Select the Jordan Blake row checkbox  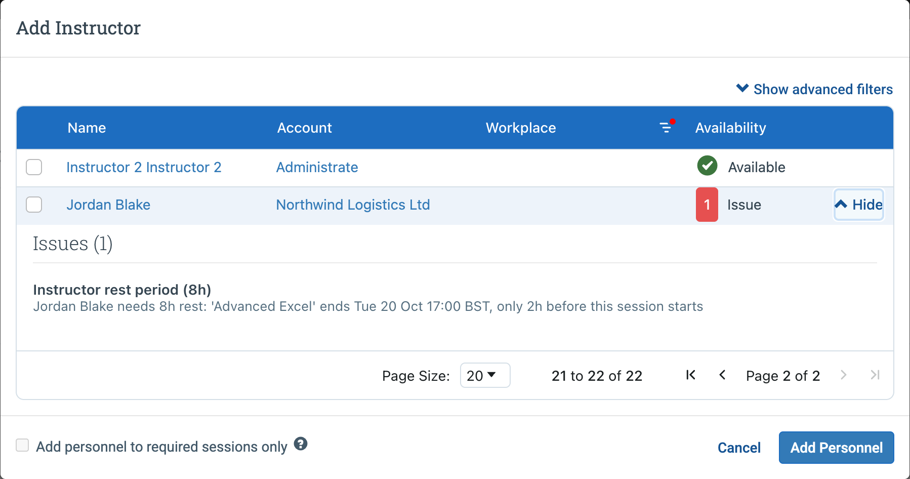click(x=34, y=205)
